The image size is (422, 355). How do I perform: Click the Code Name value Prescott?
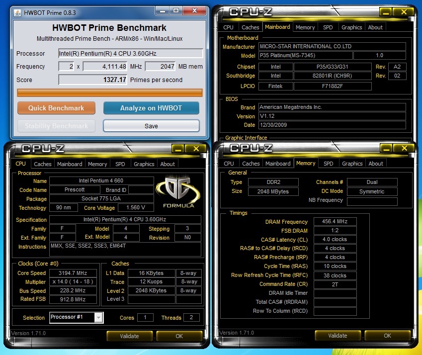tap(75, 190)
